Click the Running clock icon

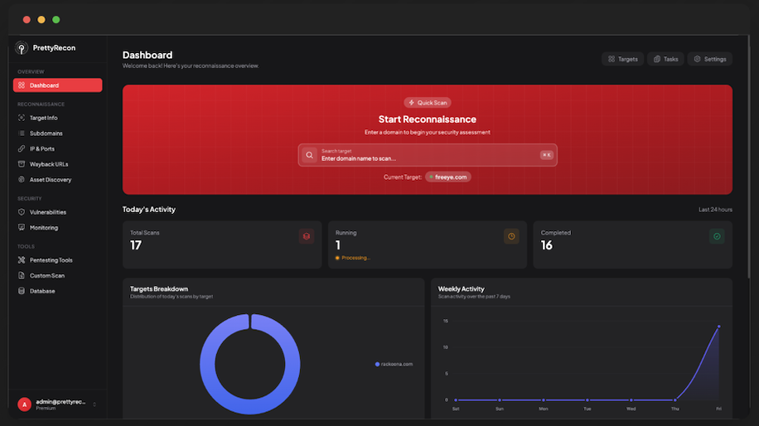click(511, 236)
